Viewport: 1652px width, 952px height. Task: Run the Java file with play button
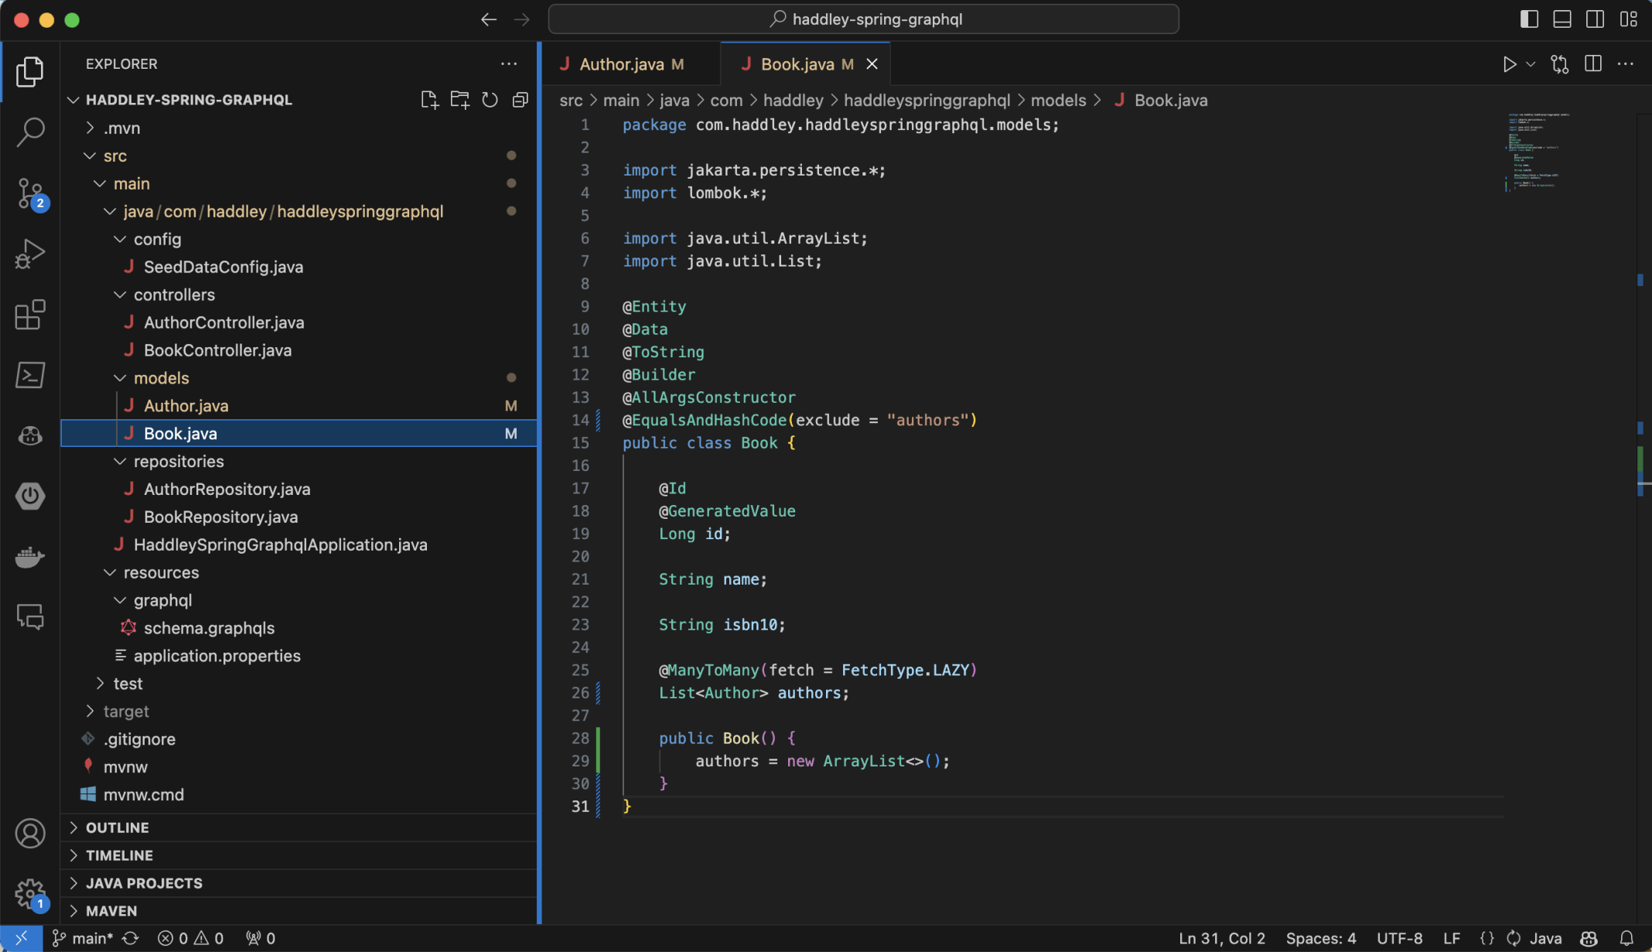1509,64
